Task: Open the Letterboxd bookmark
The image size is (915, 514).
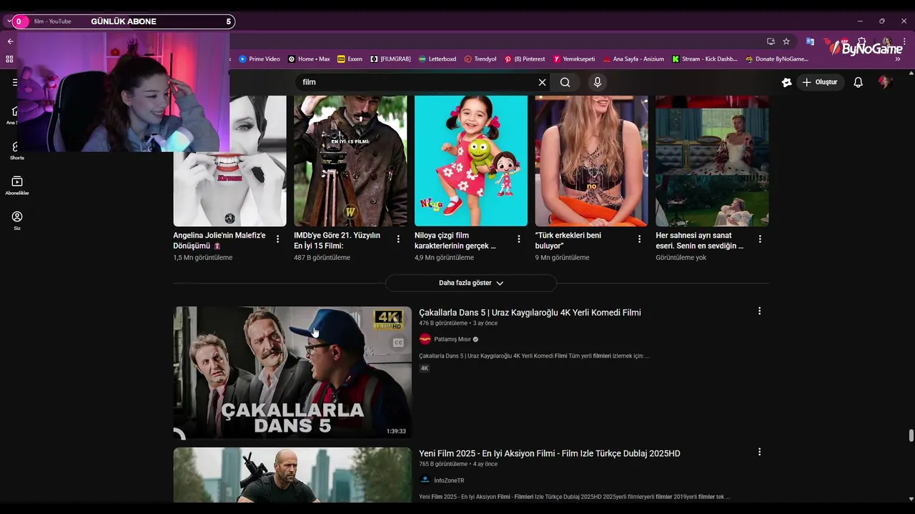Action: tap(437, 59)
